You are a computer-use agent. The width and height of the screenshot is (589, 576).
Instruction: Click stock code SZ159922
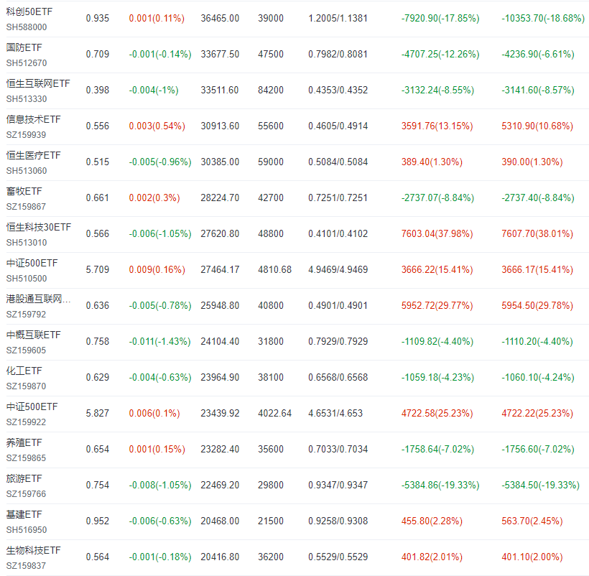27,422
